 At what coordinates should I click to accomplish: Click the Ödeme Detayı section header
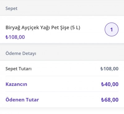[x=21, y=53]
